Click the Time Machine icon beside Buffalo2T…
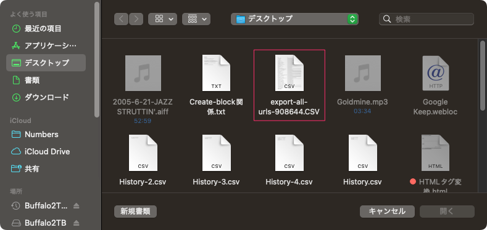 click(x=15, y=206)
